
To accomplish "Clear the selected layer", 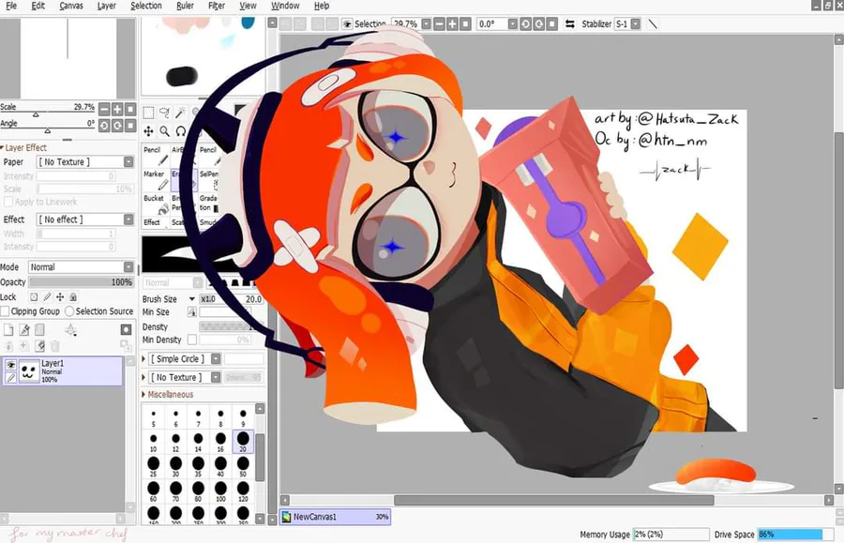I will [x=39, y=345].
